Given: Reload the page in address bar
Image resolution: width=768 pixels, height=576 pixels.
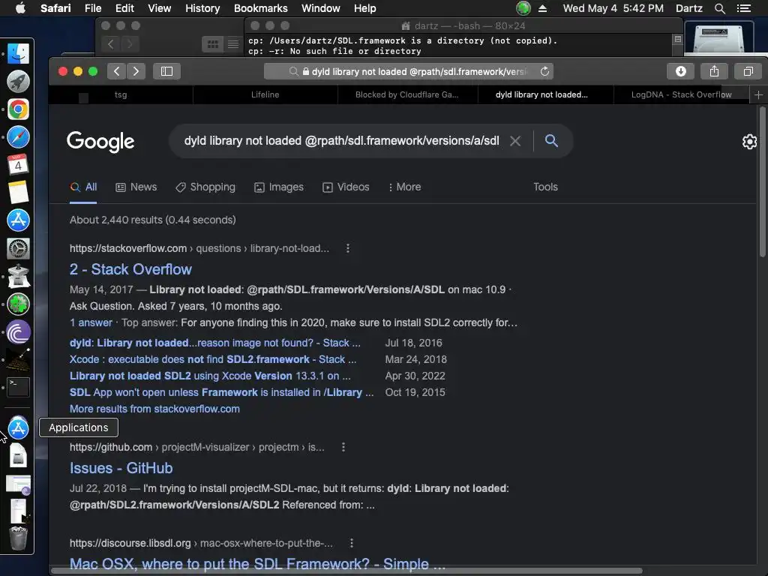Looking at the screenshot, I should pyautogui.click(x=544, y=71).
